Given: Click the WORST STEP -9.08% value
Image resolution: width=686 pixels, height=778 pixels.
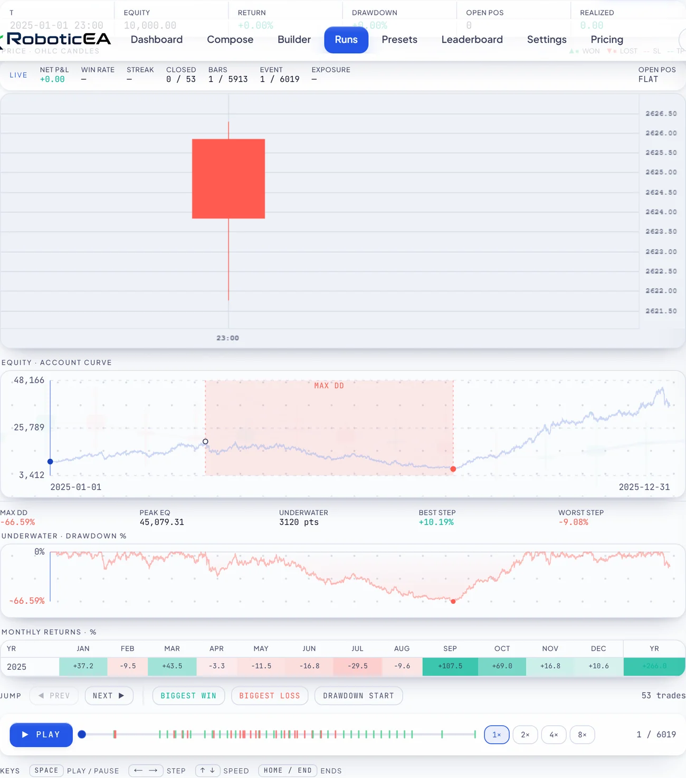Looking at the screenshot, I should point(574,522).
